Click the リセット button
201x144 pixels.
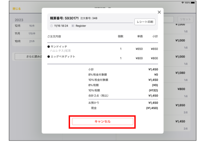[185, 19]
